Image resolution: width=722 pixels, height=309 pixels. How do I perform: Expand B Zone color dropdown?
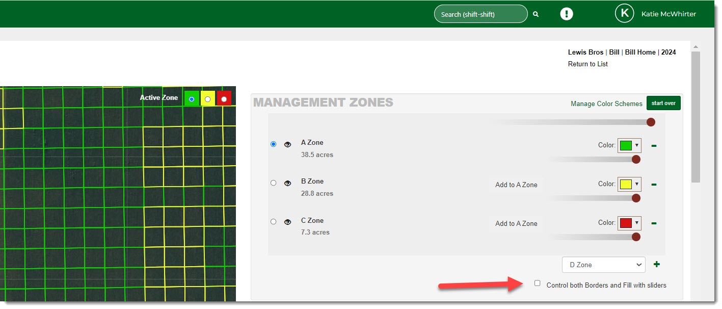coord(629,184)
